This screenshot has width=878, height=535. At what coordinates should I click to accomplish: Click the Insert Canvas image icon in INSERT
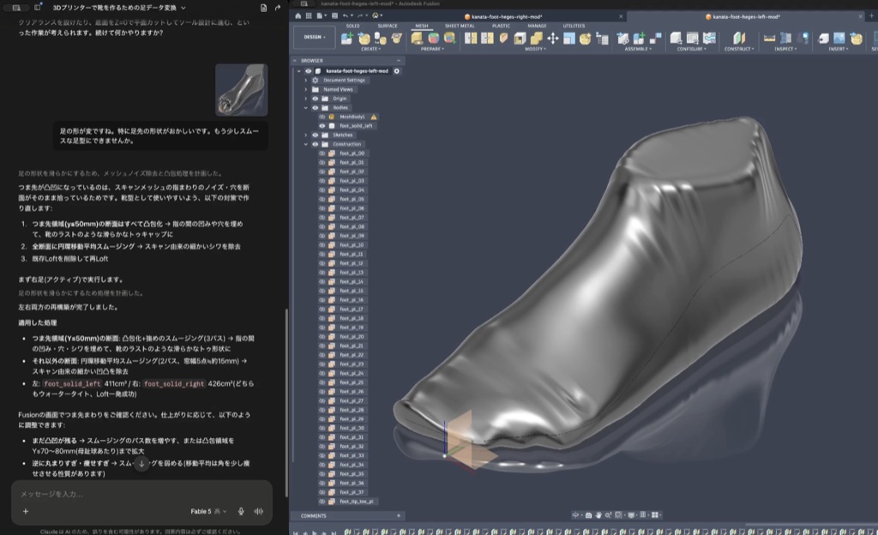click(x=839, y=38)
